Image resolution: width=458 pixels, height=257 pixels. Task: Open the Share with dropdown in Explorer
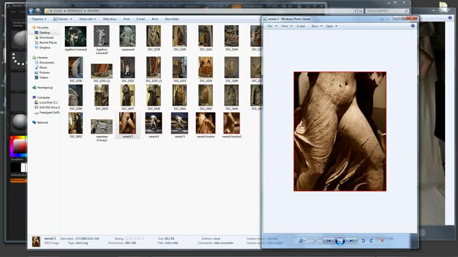click(x=87, y=19)
